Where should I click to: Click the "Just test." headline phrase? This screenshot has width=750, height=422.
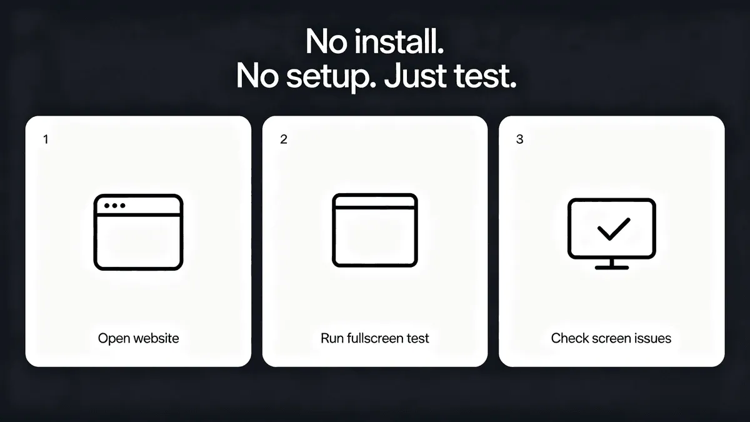[x=450, y=76]
